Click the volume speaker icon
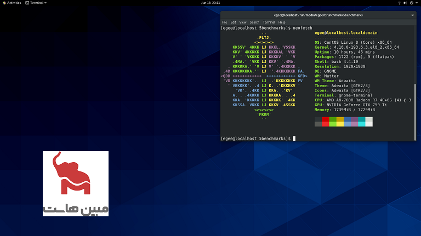The width and height of the screenshot is (421, 236). [405, 3]
